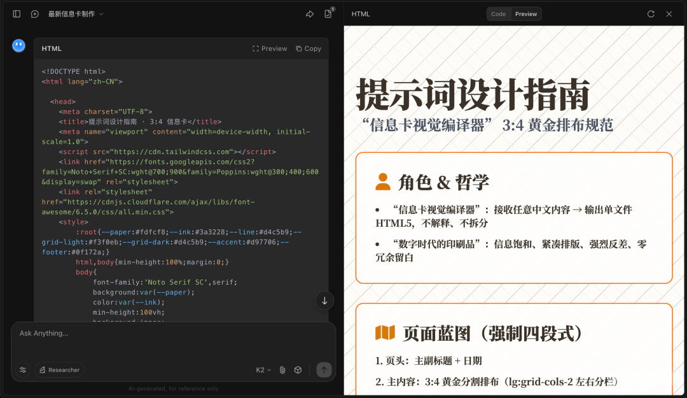This screenshot has width=687, height=398.
Task: Open the 最新信息卡制作 chat title dropdown
Action: 76,14
